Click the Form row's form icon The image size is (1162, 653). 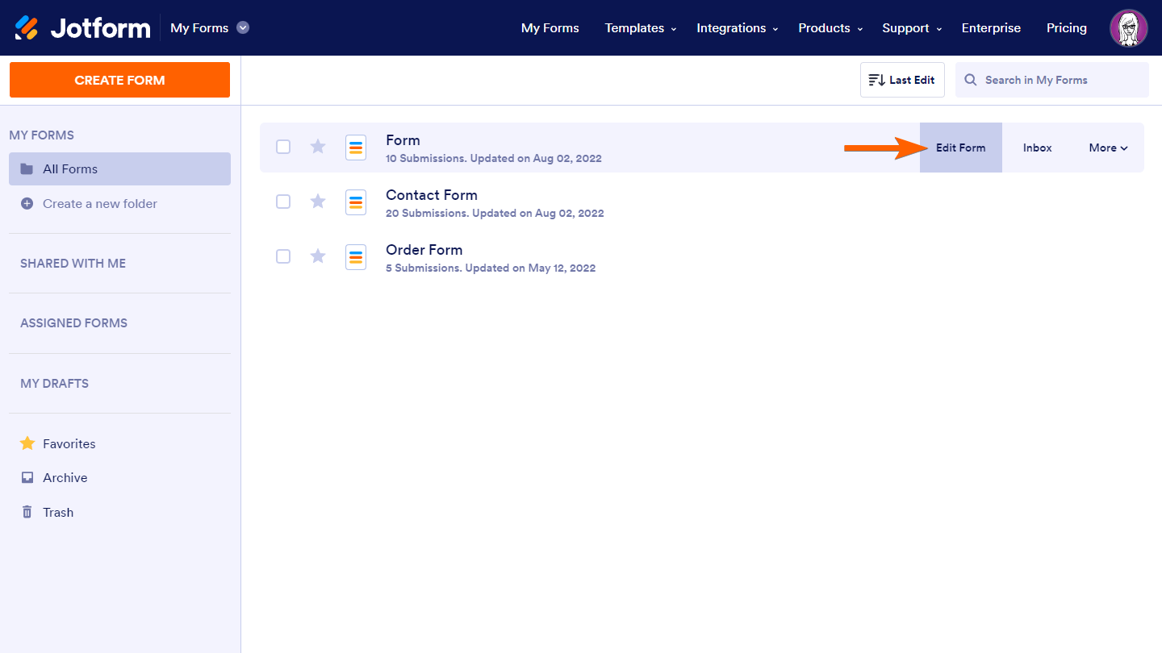pyautogui.click(x=356, y=148)
